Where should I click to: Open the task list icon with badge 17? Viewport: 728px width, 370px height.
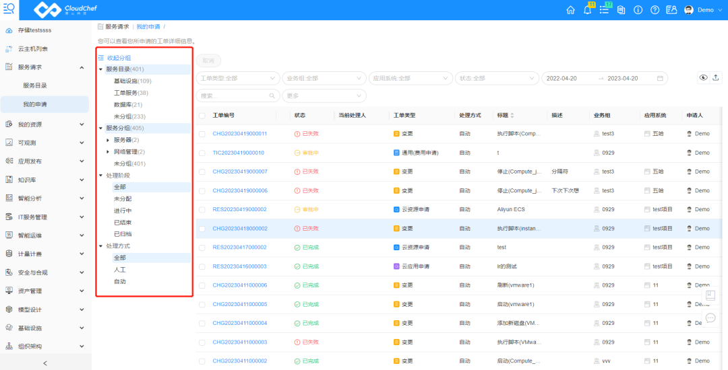pyautogui.click(x=604, y=10)
